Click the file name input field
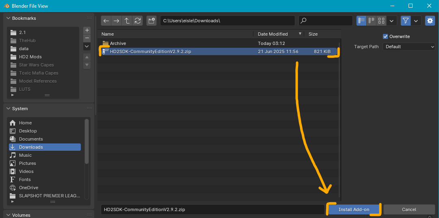Viewport: 439px width, 218px height. click(212, 209)
